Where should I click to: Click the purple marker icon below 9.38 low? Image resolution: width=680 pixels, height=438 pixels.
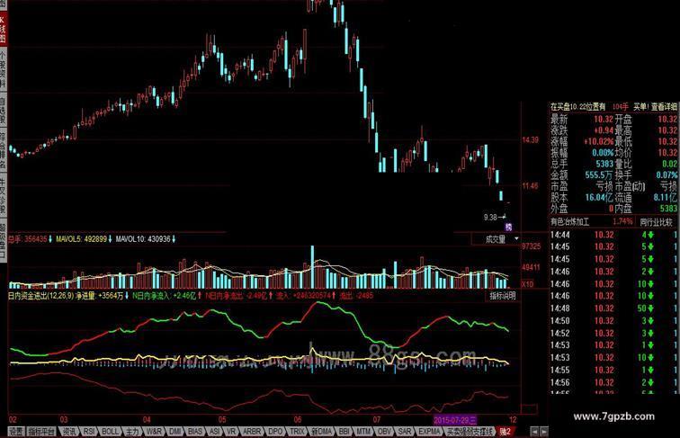(508, 227)
